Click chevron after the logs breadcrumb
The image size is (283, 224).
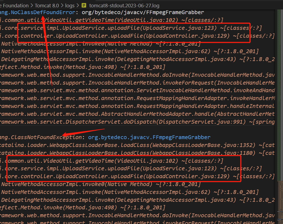pos(78,5)
